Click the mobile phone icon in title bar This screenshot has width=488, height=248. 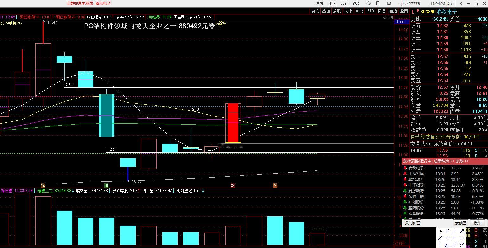pyautogui.click(x=378, y=3)
